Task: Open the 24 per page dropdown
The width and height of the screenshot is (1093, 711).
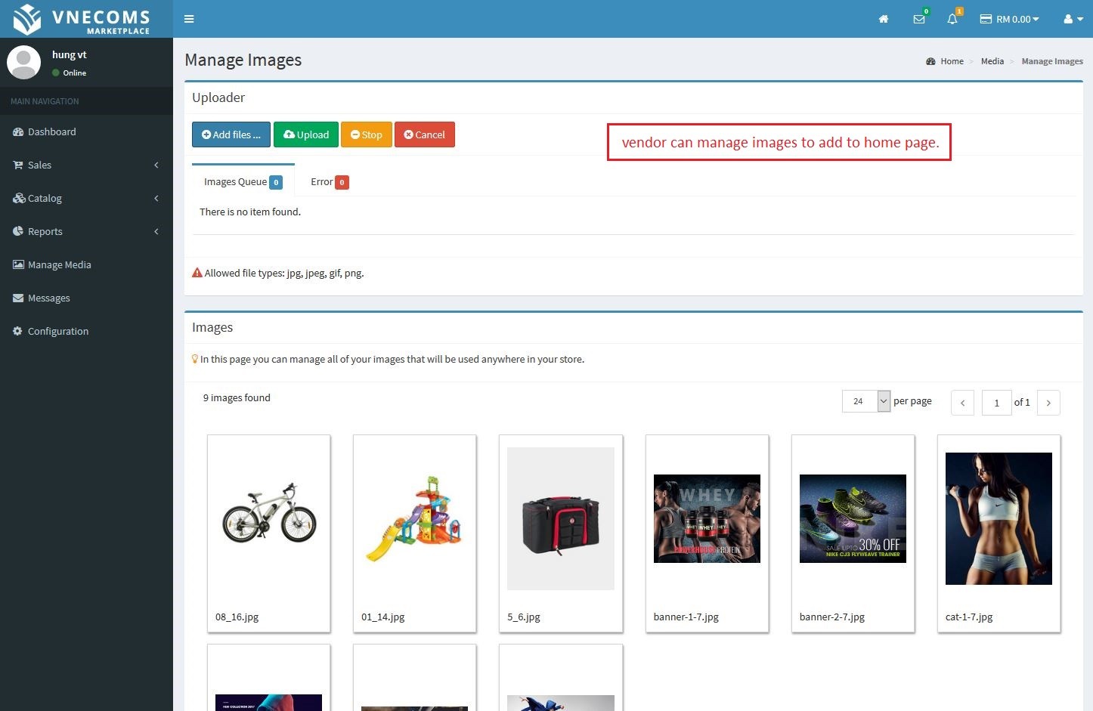Action: click(866, 401)
